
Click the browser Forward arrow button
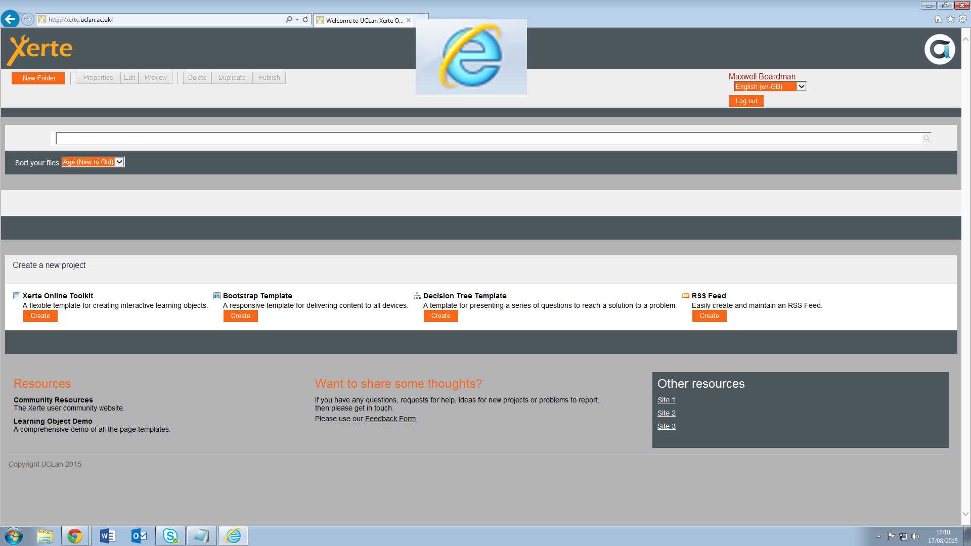coord(28,19)
